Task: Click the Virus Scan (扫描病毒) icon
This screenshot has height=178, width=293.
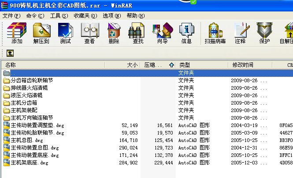Action: [215, 30]
